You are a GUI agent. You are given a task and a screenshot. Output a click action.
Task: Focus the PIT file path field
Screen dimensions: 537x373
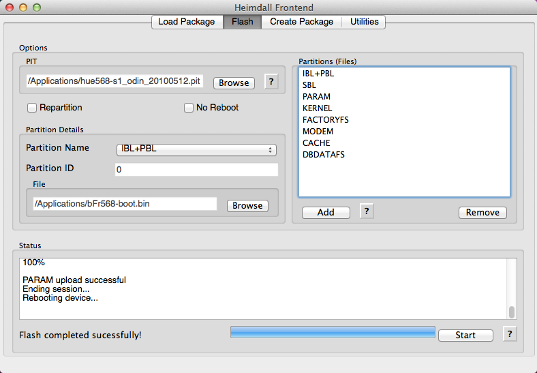pos(114,81)
